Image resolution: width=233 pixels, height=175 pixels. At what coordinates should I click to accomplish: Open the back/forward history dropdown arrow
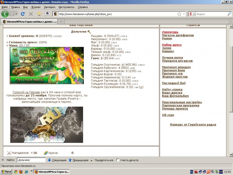(16, 14)
